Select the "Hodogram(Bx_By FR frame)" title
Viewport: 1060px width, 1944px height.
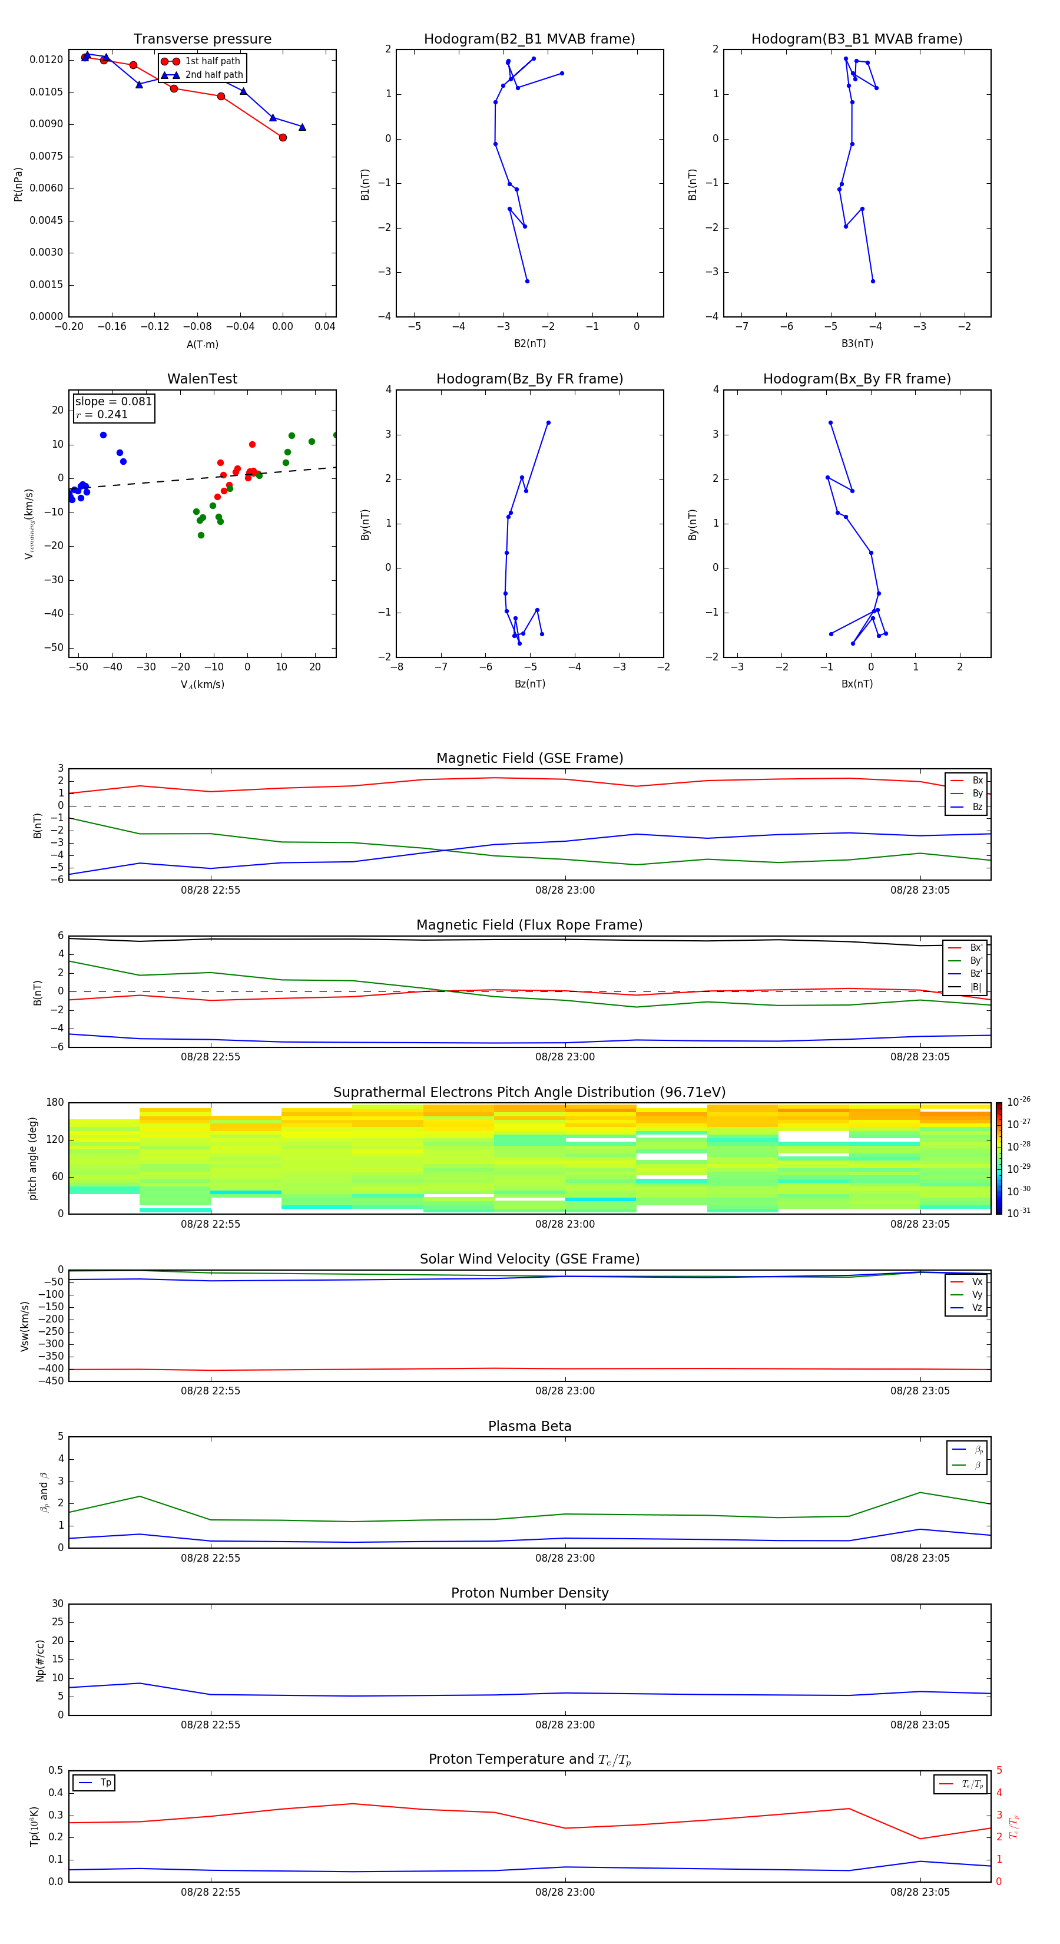tap(857, 379)
